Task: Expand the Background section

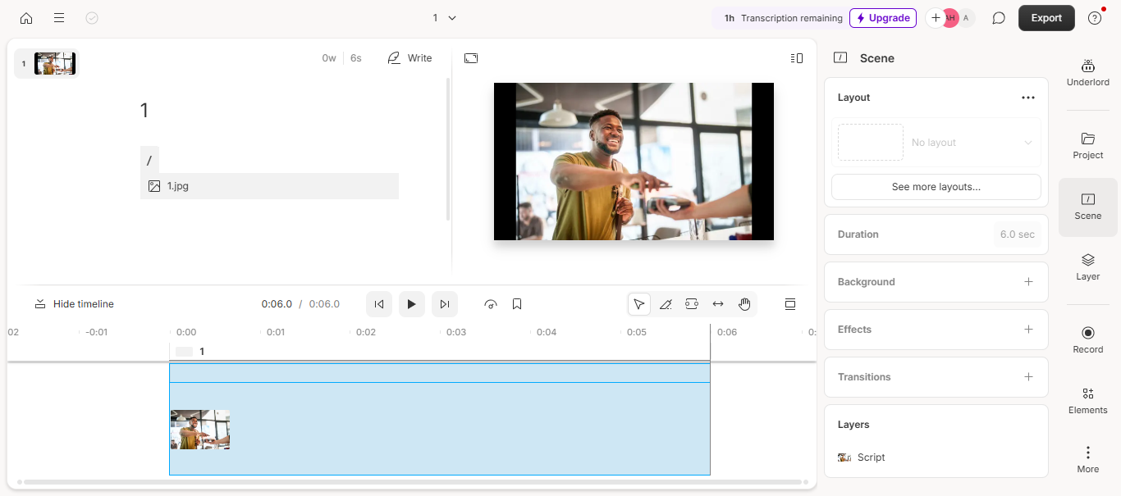Action: click(x=1028, y=281)
